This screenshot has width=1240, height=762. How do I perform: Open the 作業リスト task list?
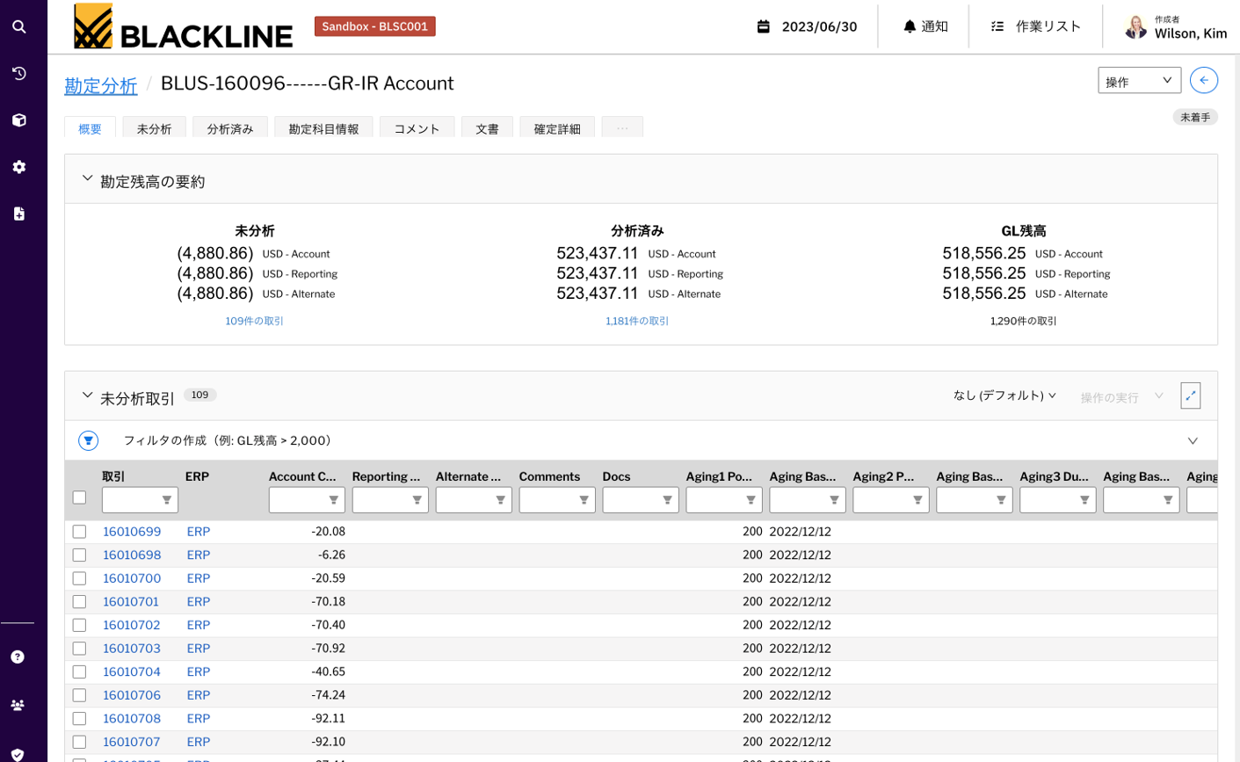1036,26
